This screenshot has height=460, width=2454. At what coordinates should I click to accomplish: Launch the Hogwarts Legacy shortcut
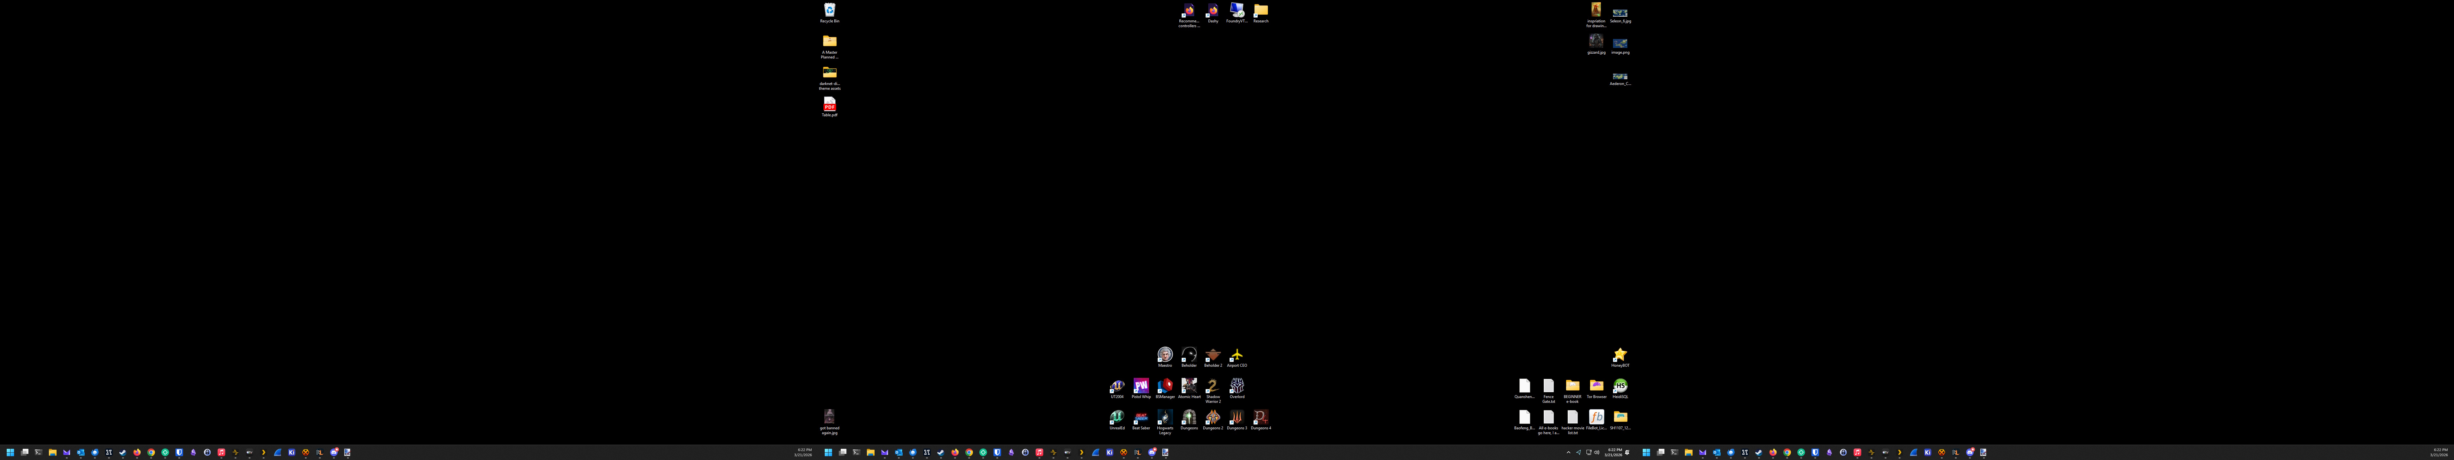1165,422
